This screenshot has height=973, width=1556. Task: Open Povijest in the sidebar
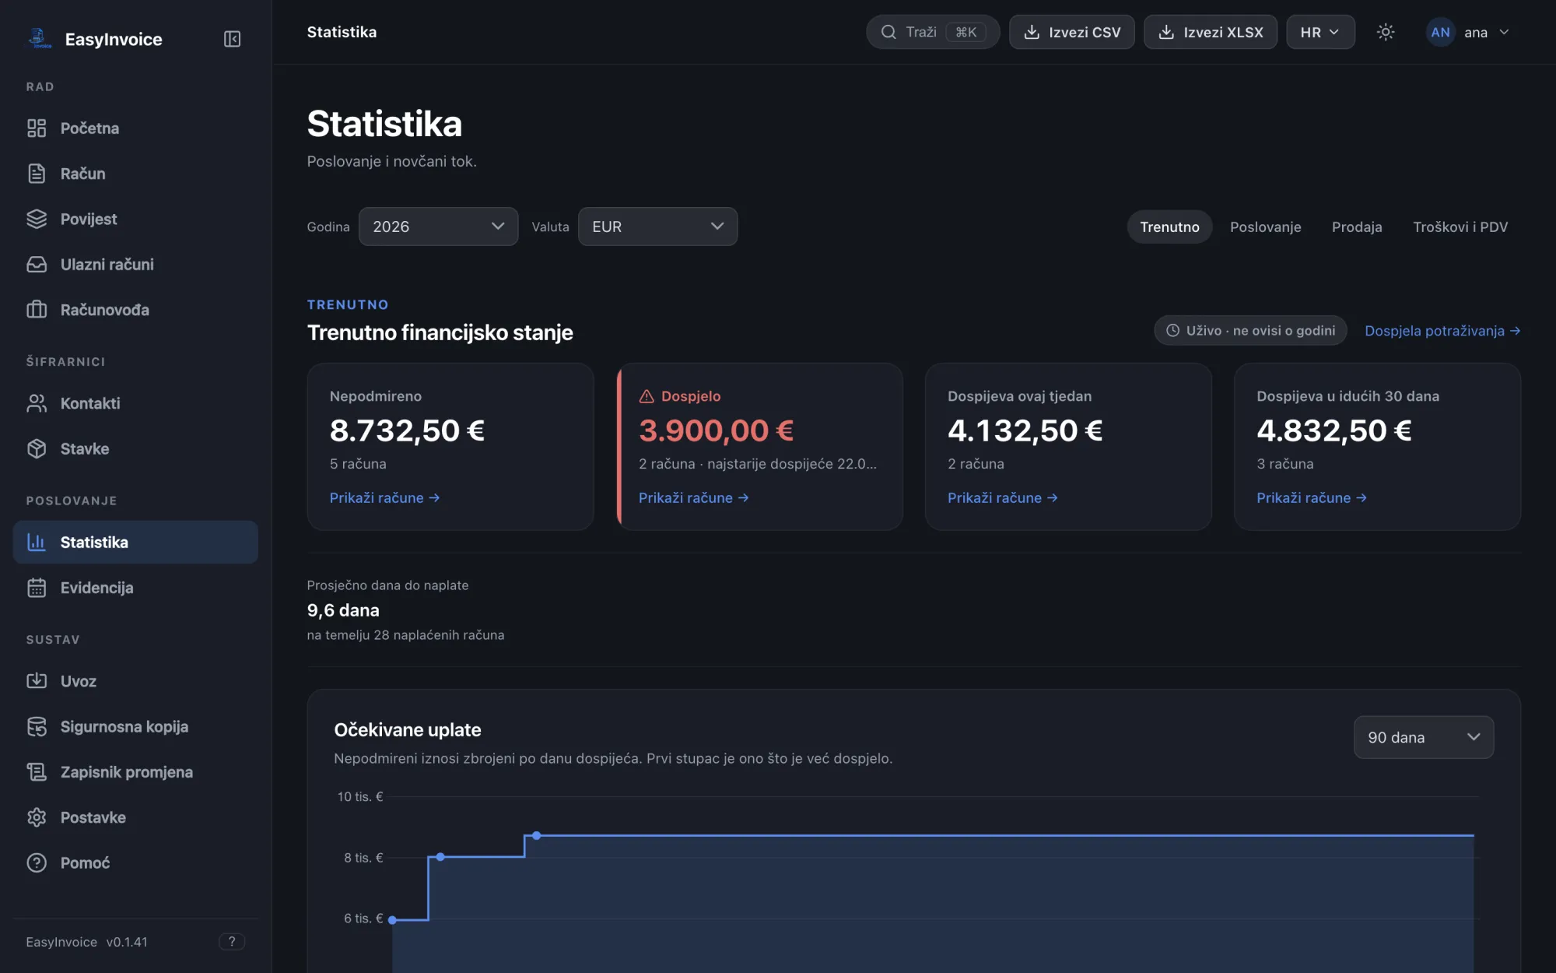135,219
